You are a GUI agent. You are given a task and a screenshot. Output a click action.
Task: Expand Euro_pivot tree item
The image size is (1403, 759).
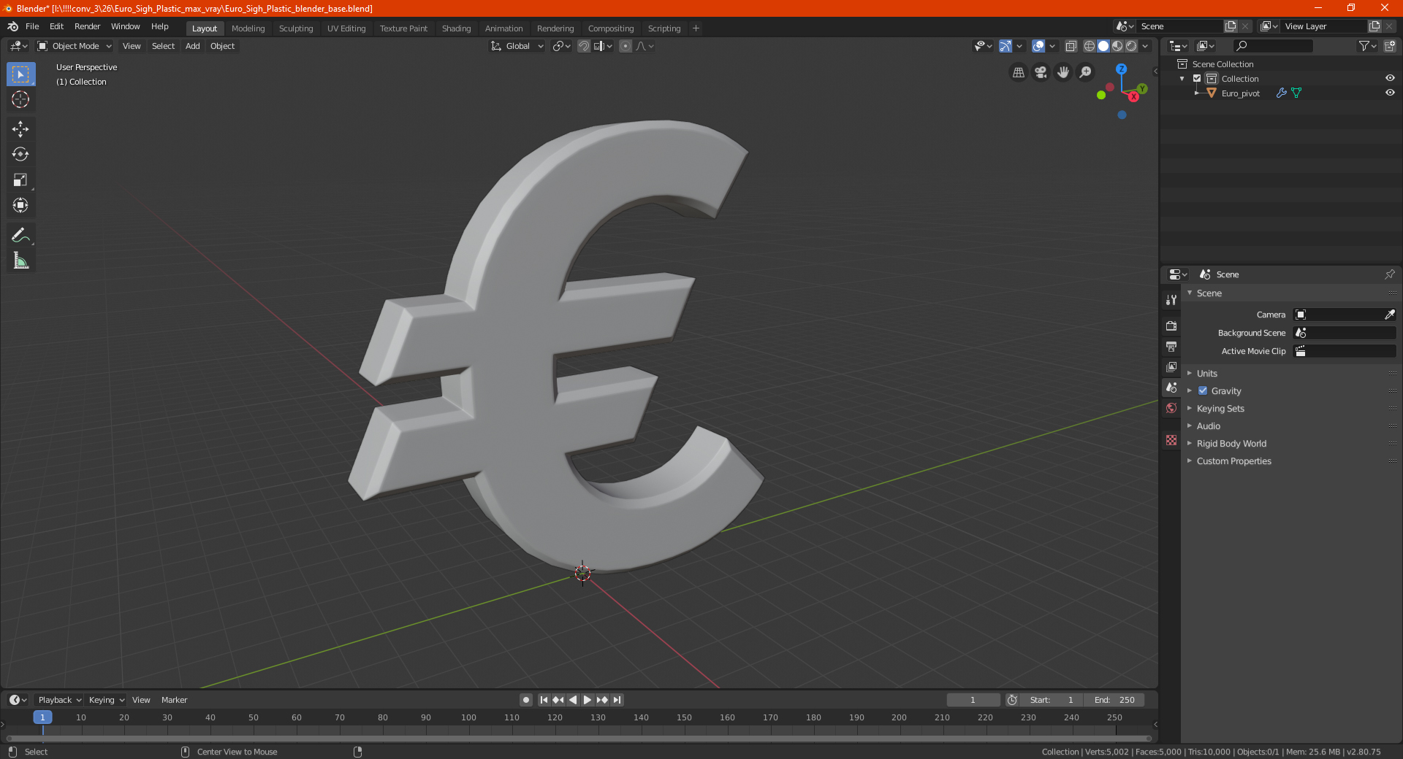coord(1196,93)
